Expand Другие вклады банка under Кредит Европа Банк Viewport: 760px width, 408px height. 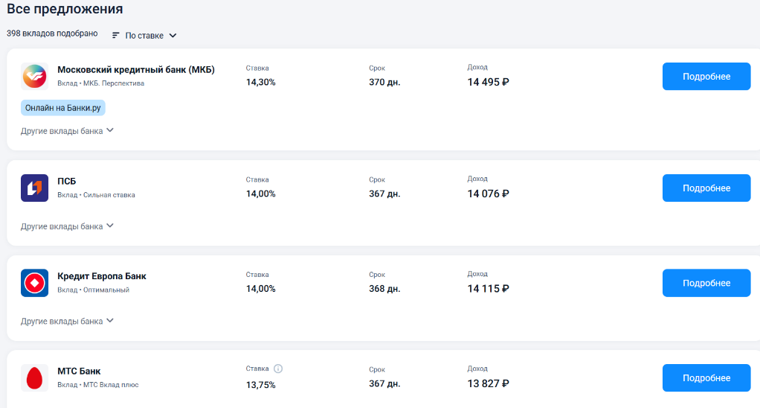click(67, 321)
